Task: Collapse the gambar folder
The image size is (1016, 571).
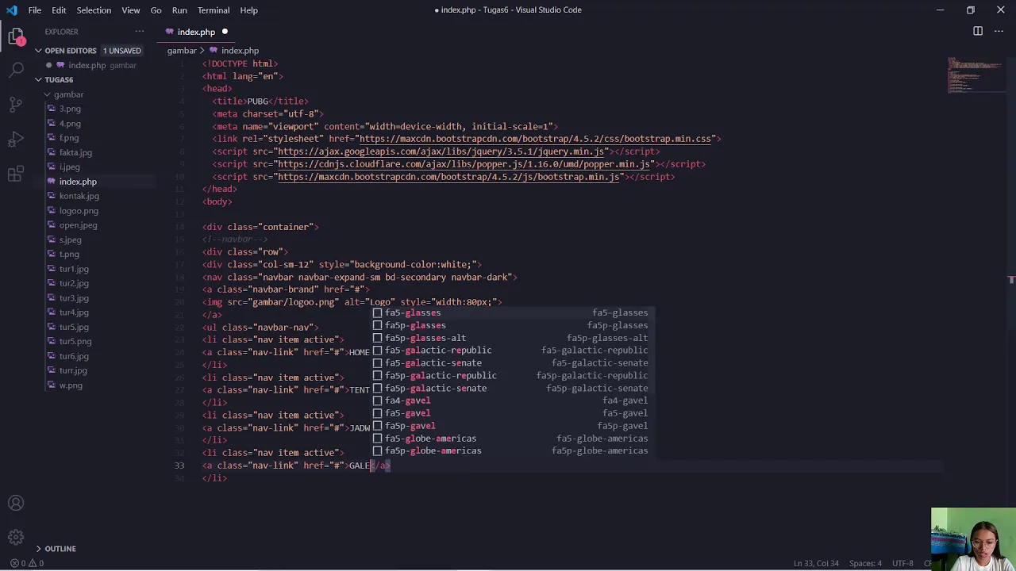Action: pos(68,94)
